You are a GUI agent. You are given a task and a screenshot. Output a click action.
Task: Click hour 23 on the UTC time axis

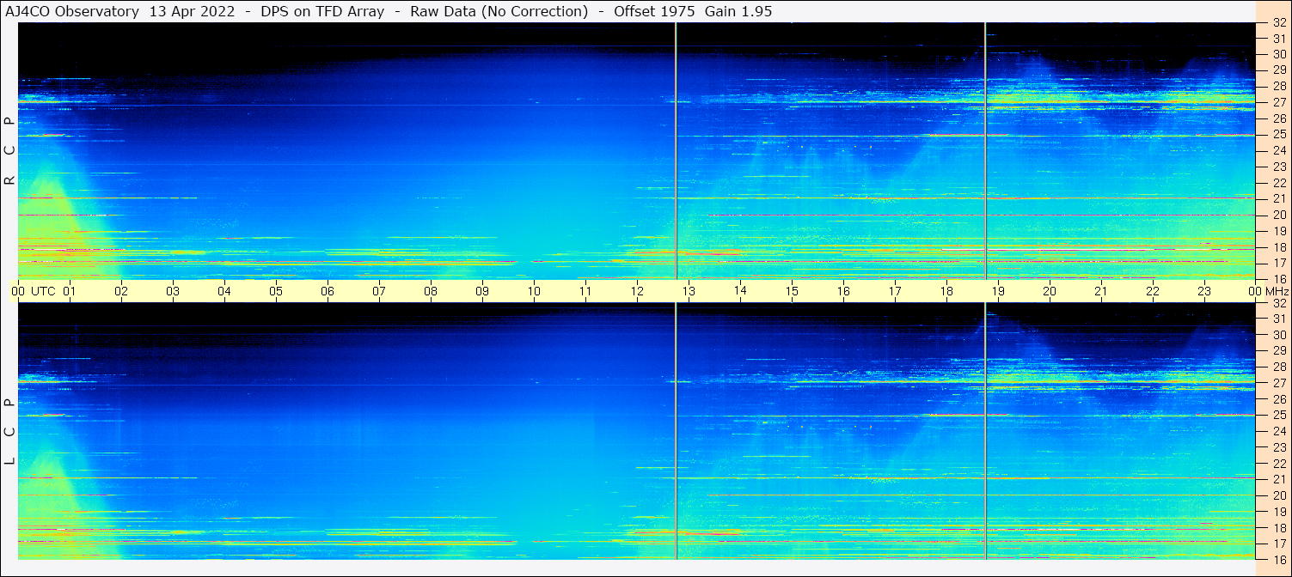[1204, 291]
